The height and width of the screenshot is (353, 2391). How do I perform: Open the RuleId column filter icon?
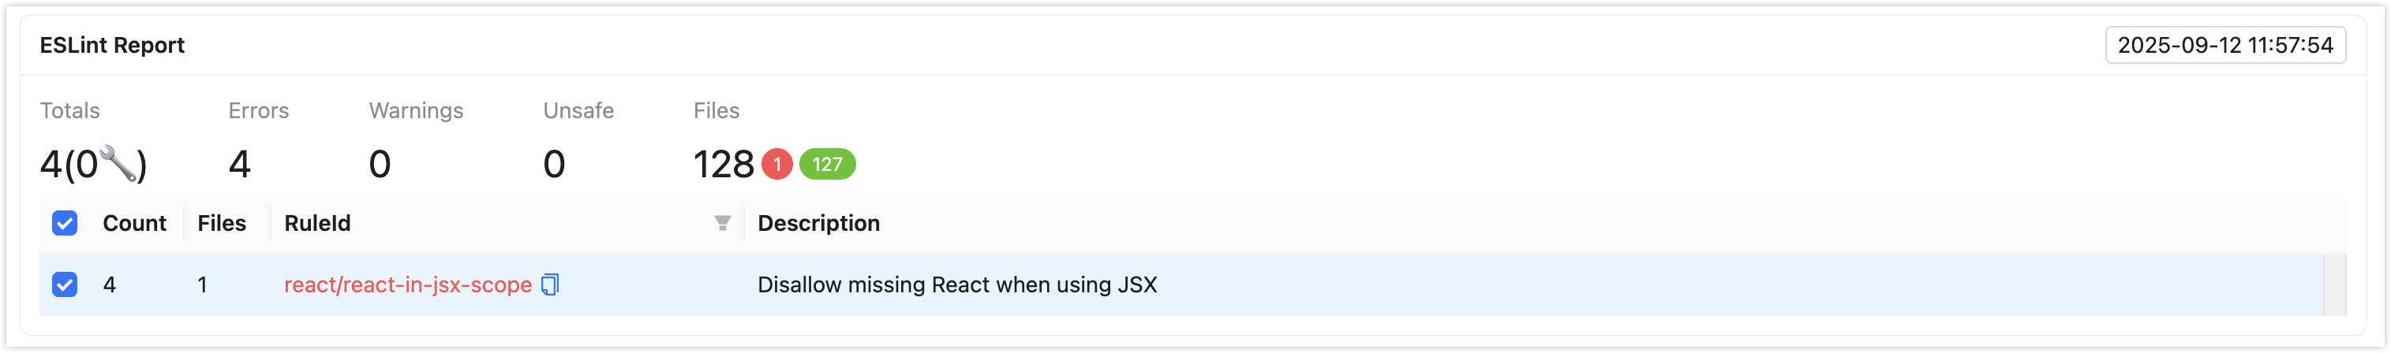pyautogui.click(x=721, y=223)
